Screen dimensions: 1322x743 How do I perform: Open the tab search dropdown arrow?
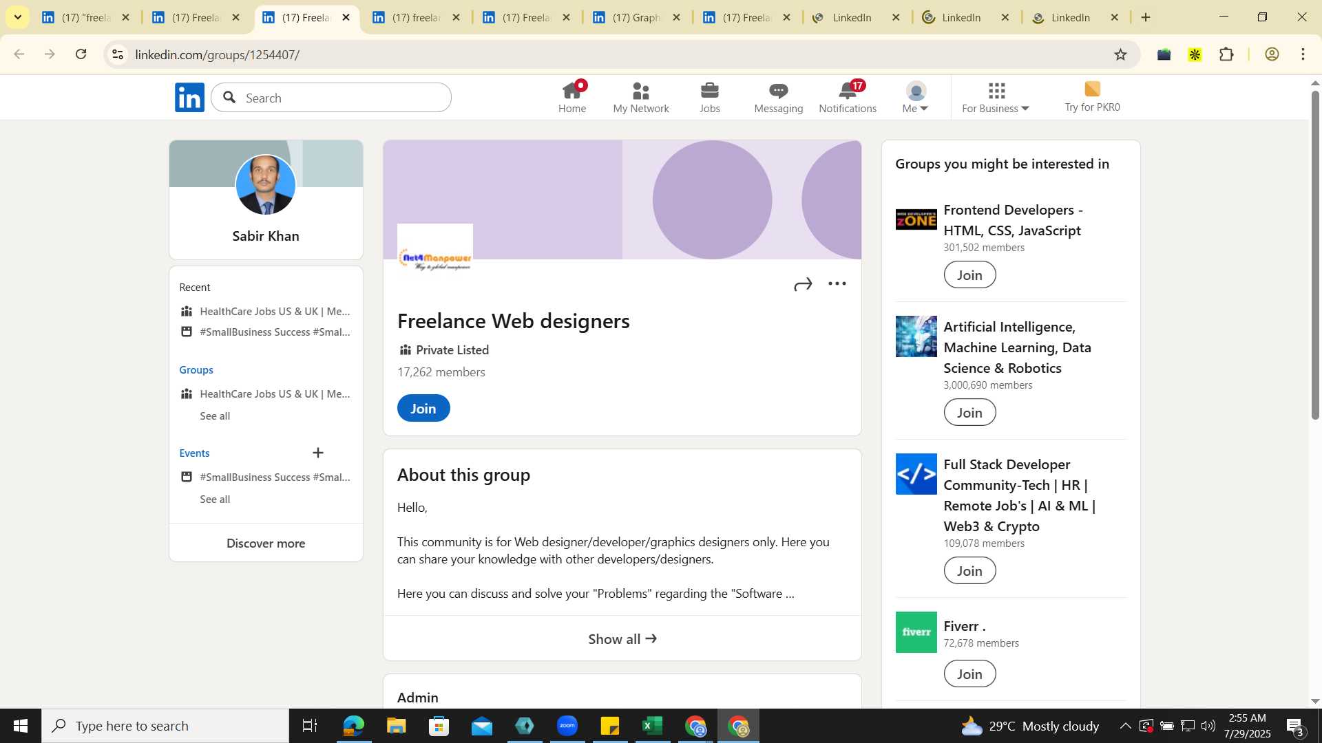coord(18,17)
